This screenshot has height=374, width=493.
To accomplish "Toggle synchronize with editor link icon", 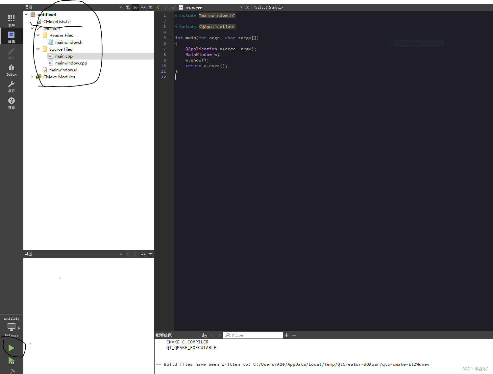I will pos(135,7).
